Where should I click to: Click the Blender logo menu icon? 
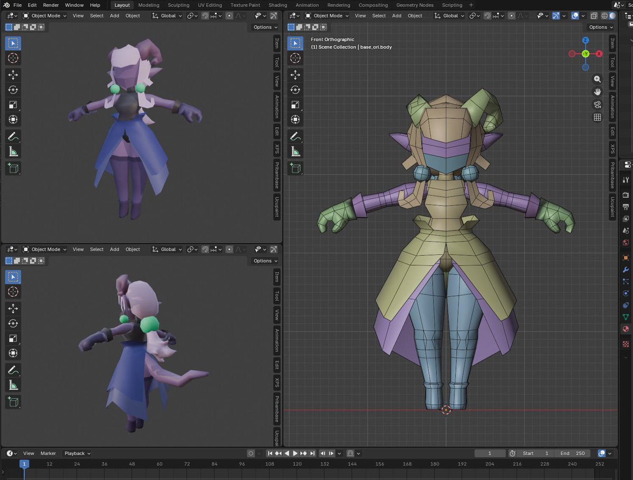(x=6, y=5)
